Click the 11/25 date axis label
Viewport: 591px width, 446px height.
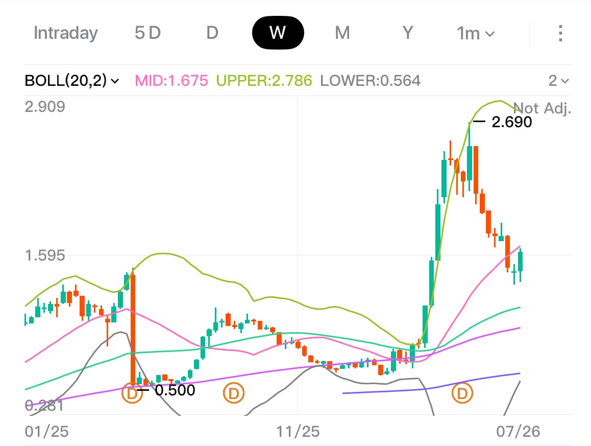coord(298,431)
